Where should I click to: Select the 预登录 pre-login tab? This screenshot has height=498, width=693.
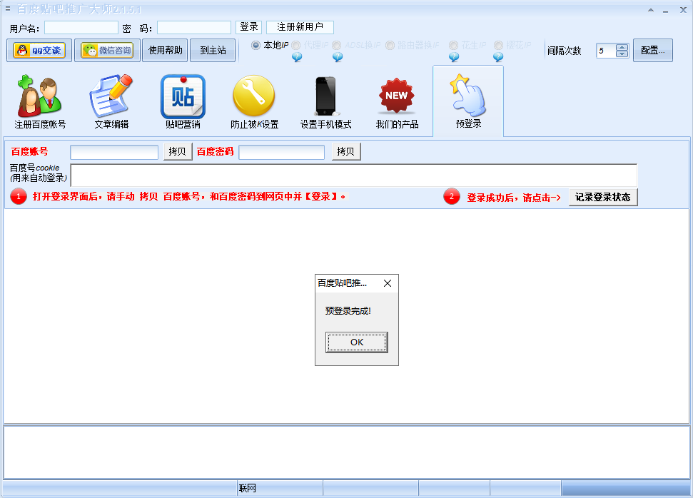click(468, 101)
